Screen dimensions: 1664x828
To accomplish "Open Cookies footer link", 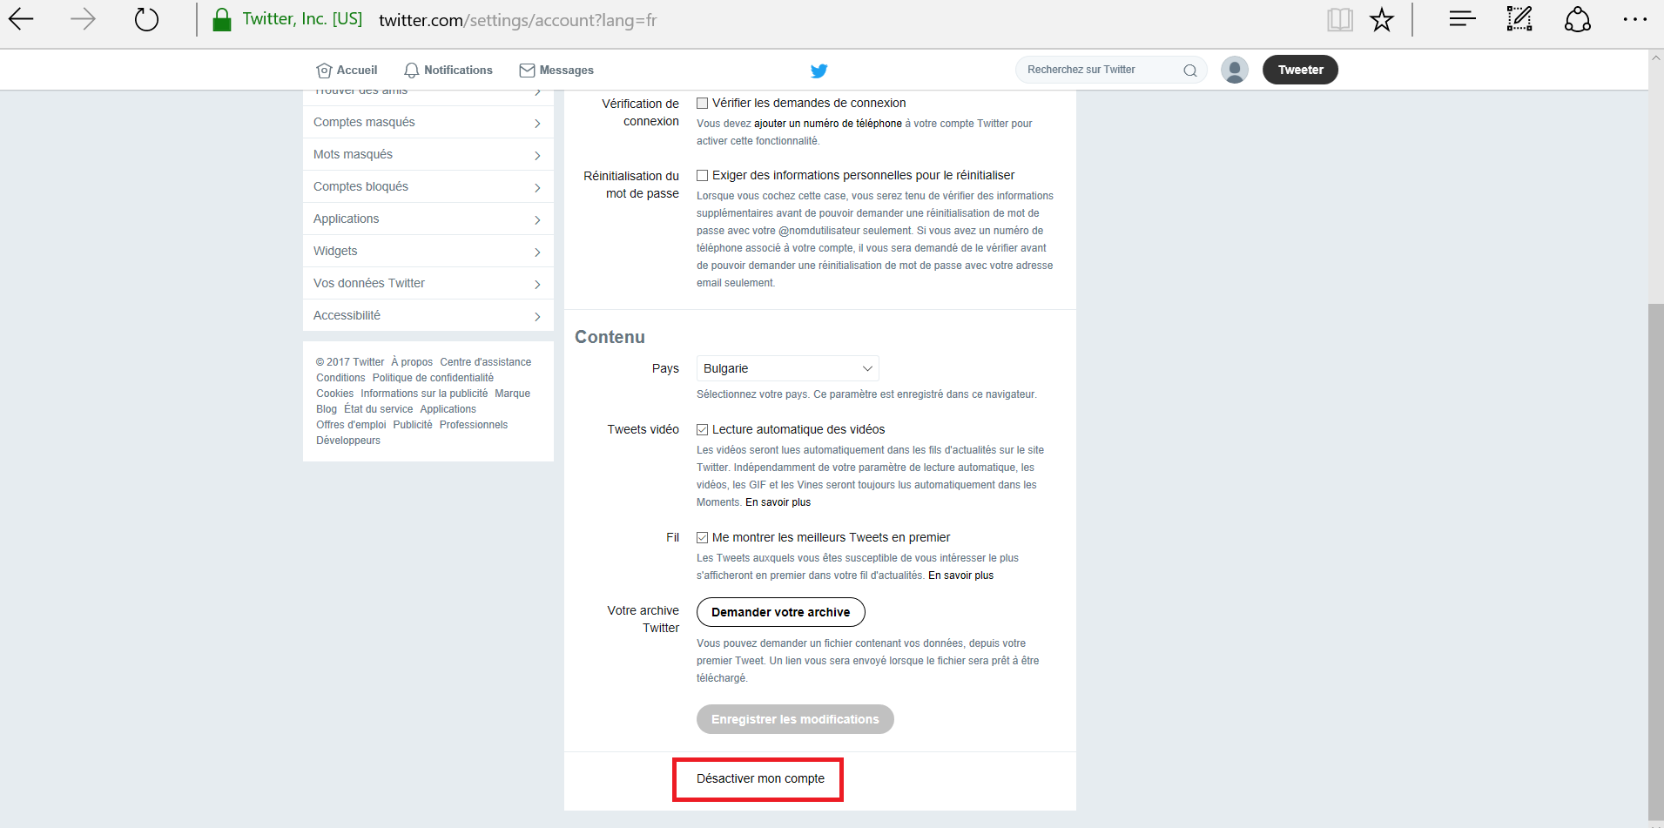I will (334, 394).
